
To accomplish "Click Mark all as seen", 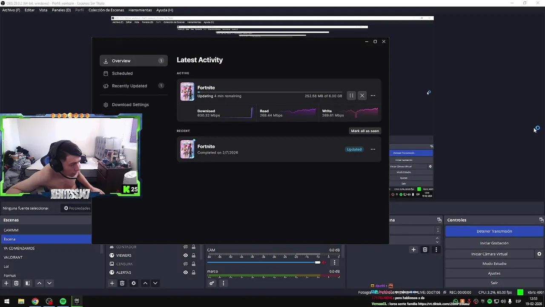I will [x=364, y=131].
